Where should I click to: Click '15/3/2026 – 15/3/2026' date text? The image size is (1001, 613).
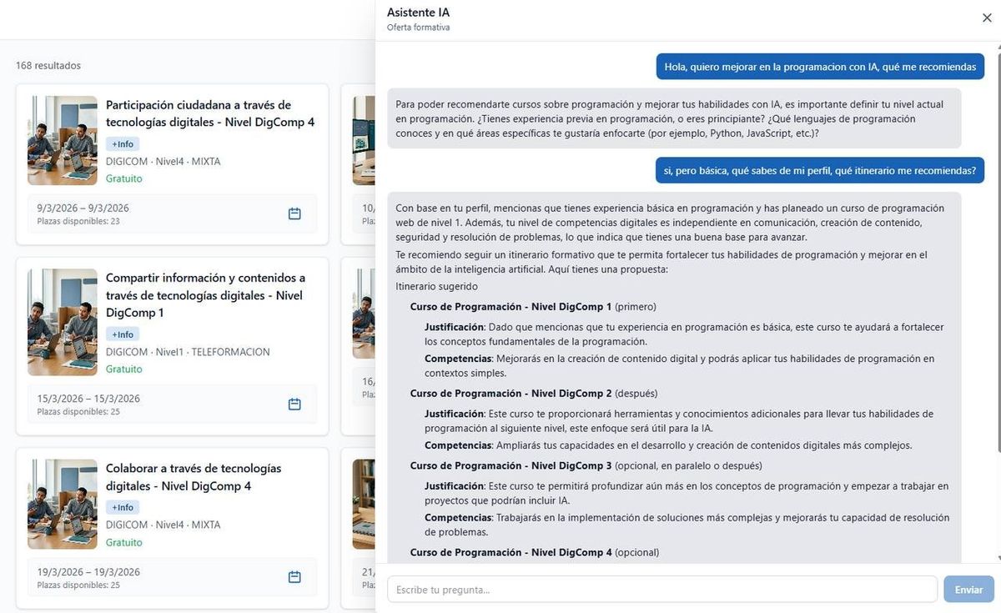(x=88, y=398)
